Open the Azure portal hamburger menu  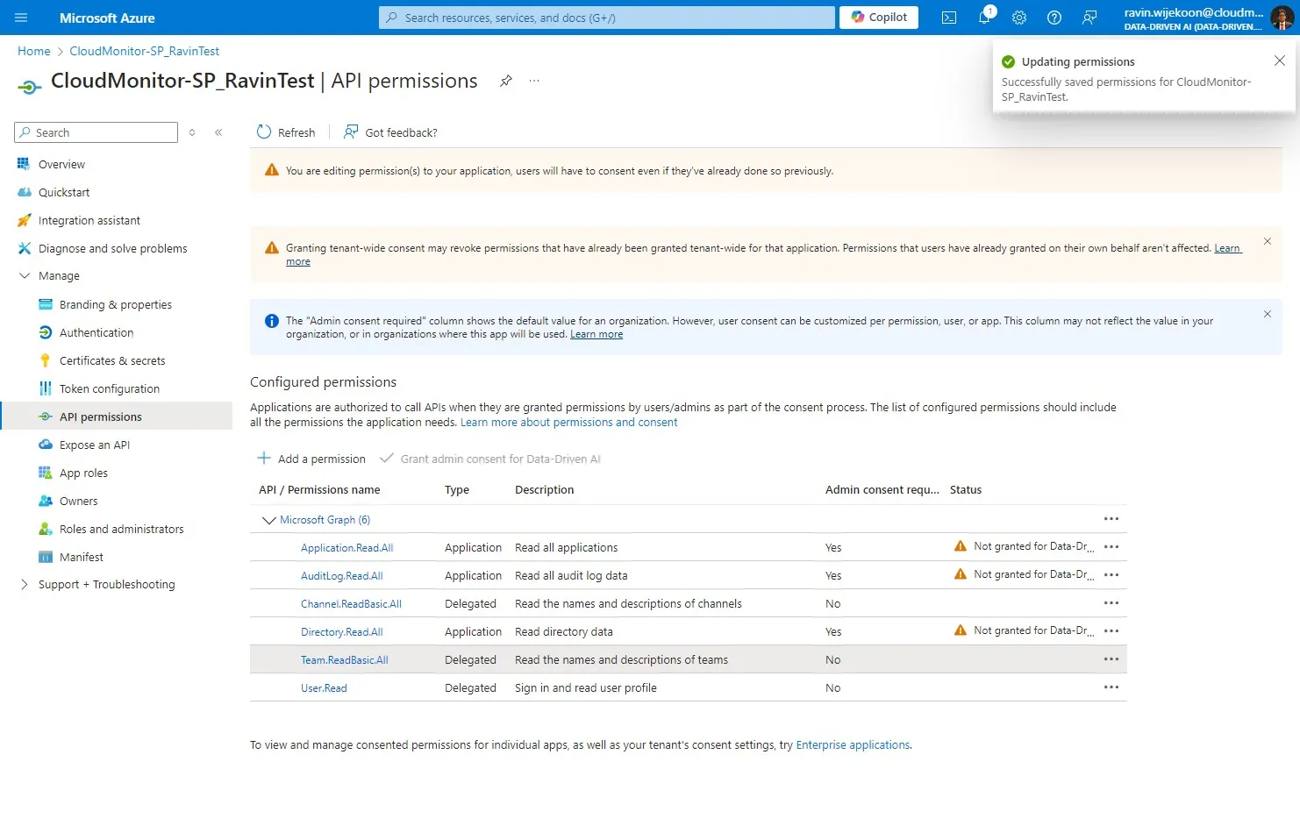coord(21,18)
